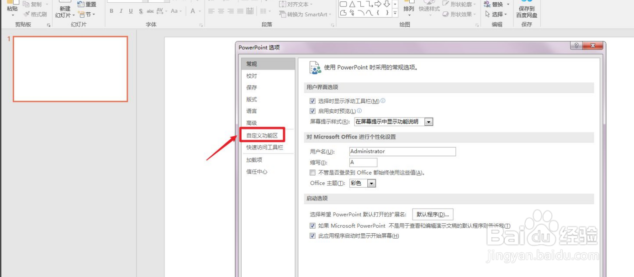Screen dimensions: 634x277
Task: Toggle 此应用程序启动时显示开始屏幕 checkbox
Action: point(313,236)
